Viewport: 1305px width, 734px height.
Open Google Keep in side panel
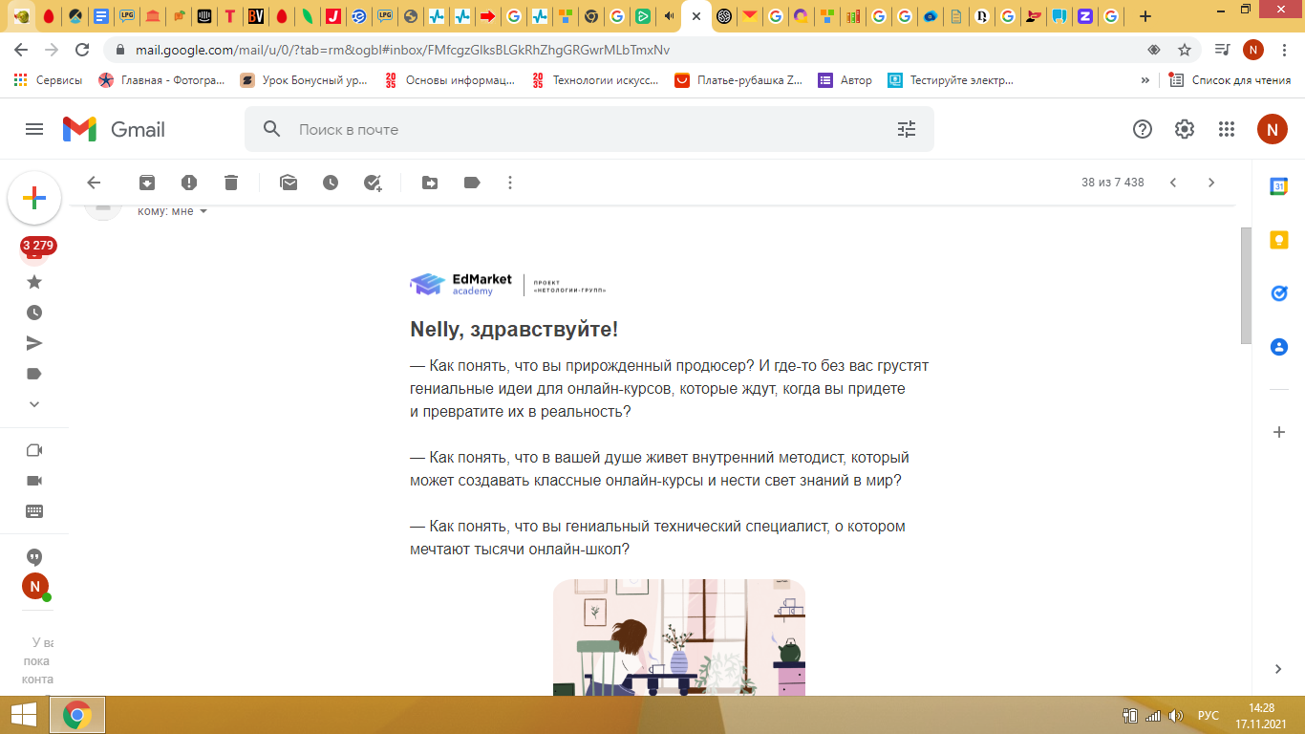1278,240
